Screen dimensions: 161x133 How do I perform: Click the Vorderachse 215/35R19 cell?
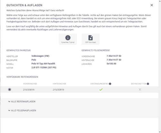point(29,90)
